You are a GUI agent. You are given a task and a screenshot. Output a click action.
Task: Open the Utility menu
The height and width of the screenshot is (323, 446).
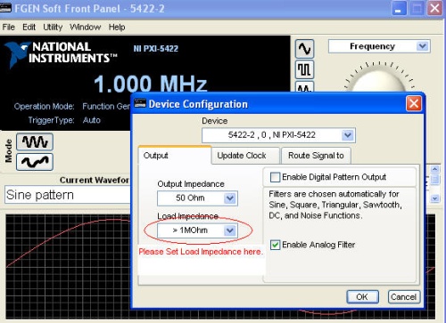tap(53, 28)
